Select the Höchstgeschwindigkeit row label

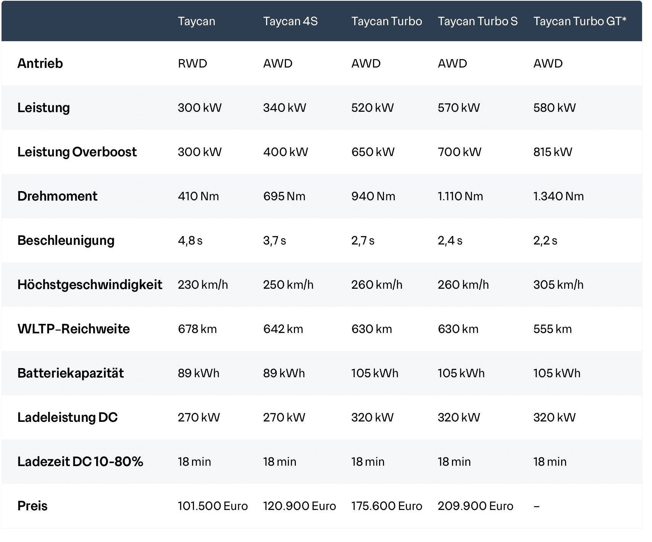(90, 285)
